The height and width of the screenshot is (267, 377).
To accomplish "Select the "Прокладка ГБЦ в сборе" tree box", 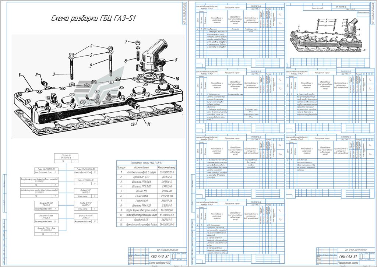I will 46,231.
